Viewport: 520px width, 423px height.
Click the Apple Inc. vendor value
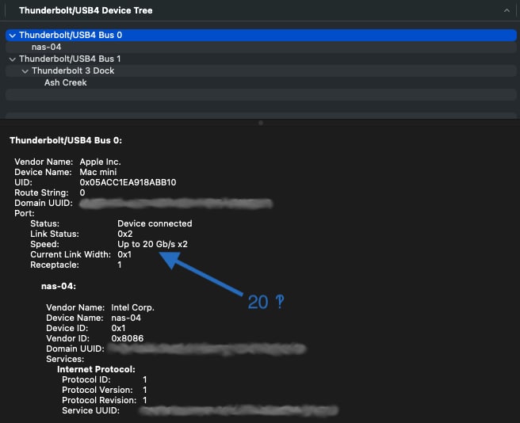point(100,162)
